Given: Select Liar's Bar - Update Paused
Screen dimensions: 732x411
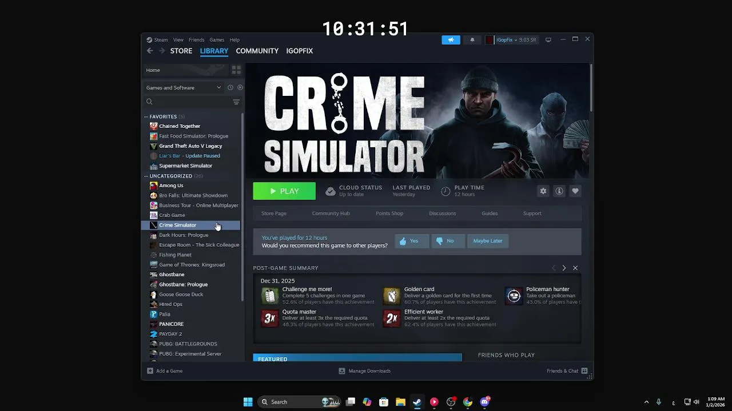Looking at the screenshot, I should [190, 156].
